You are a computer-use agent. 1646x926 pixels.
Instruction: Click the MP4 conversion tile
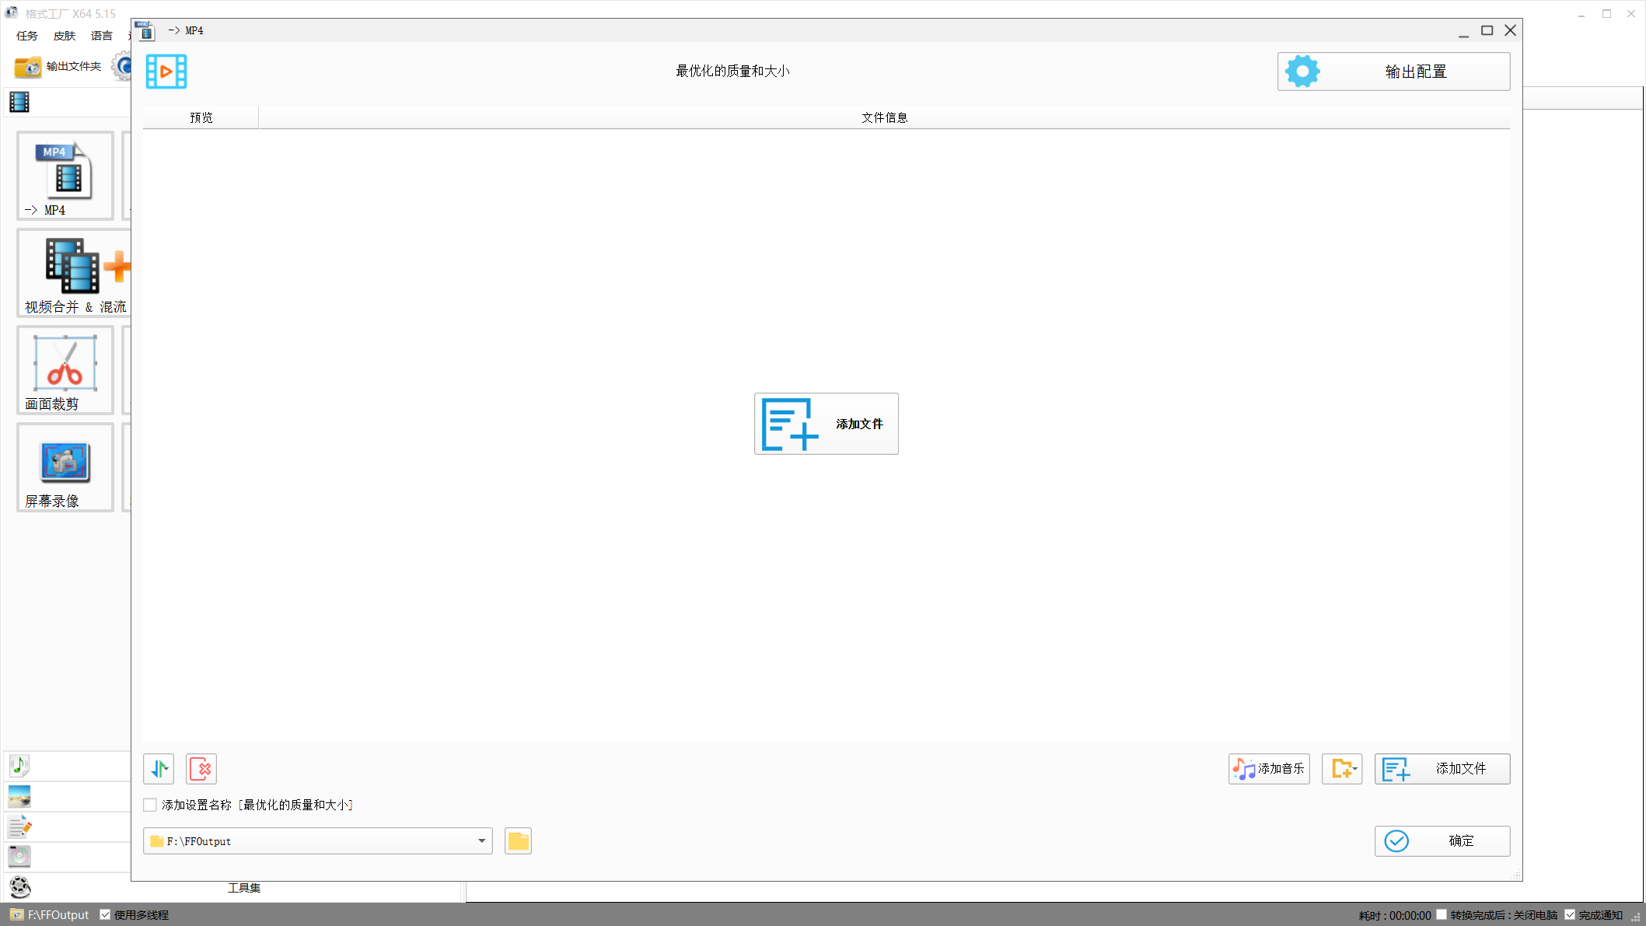point(65,176)
